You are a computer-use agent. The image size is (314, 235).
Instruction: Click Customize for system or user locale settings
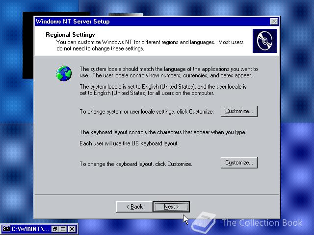click(x=239, y=111)
